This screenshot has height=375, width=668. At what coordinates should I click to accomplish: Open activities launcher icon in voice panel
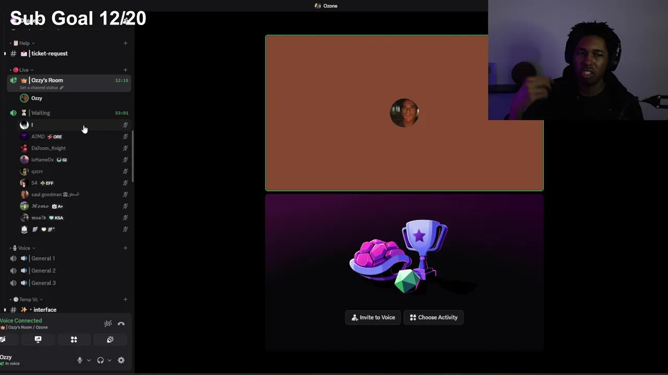pyautogui.click(x=74, y=340)
